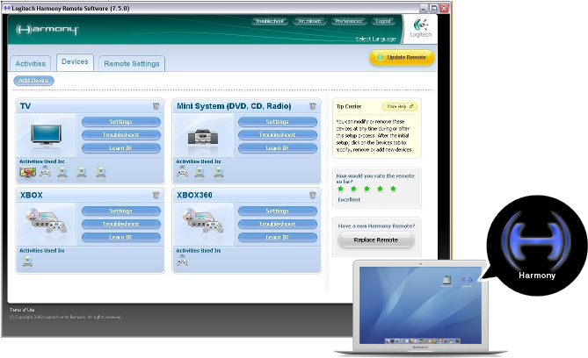Click the Watch TV activity icon under TV

click(27, 172)
